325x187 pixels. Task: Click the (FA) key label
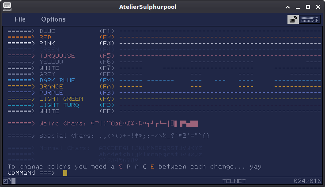[x=107, y=86]
